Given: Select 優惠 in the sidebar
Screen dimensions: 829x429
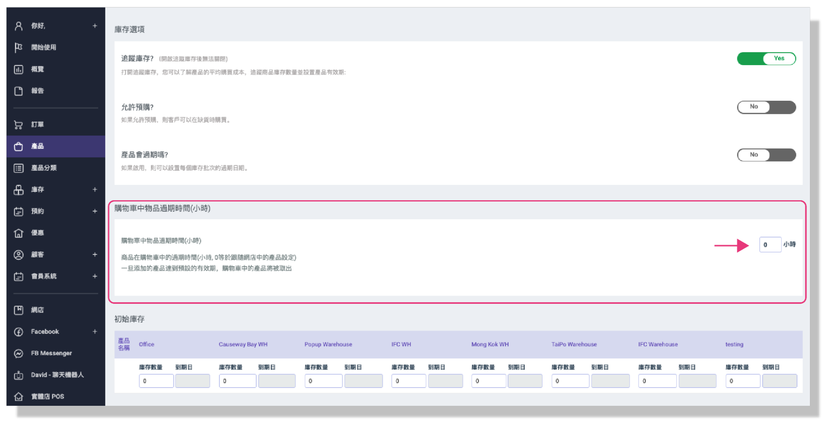Looking at the screenshot, I should pos(56,233).
